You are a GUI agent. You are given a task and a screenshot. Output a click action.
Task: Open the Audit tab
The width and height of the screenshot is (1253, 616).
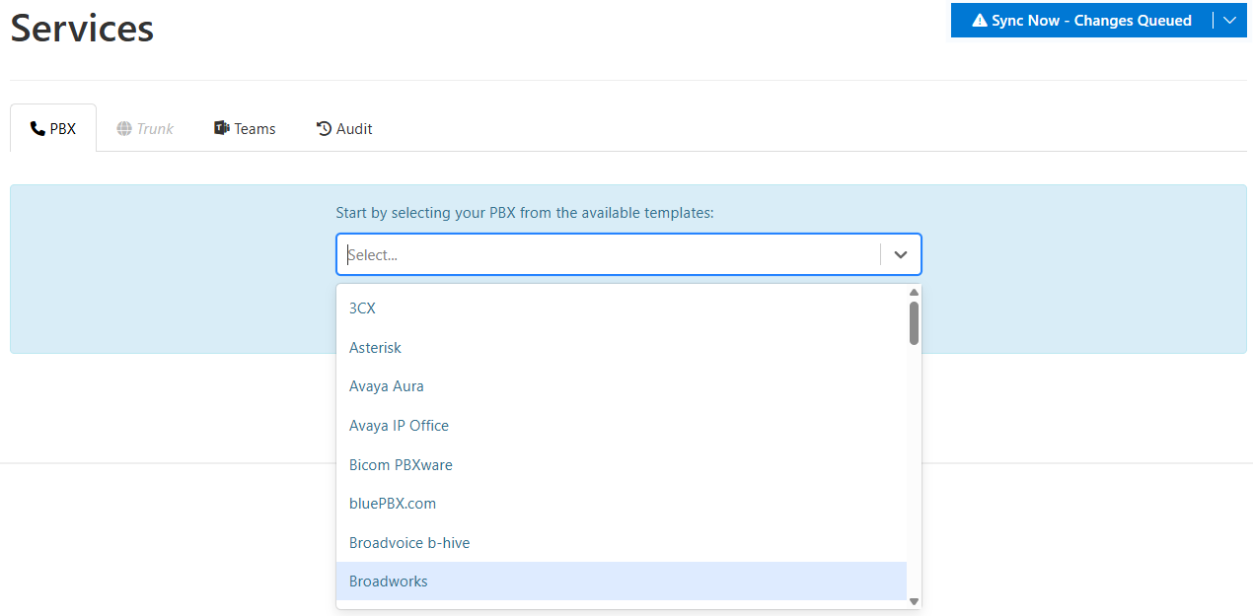point(344,128)
